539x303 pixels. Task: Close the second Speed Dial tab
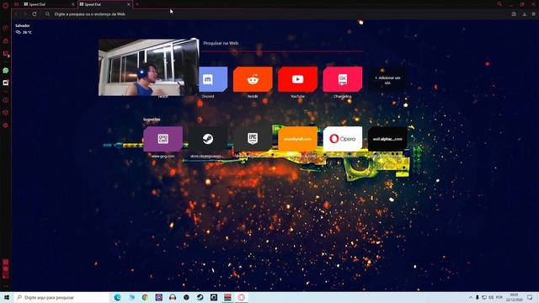pos(129,4)
